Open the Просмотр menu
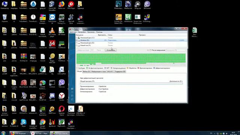The width and height of the screenshot is (240, 135). point(91,32)
